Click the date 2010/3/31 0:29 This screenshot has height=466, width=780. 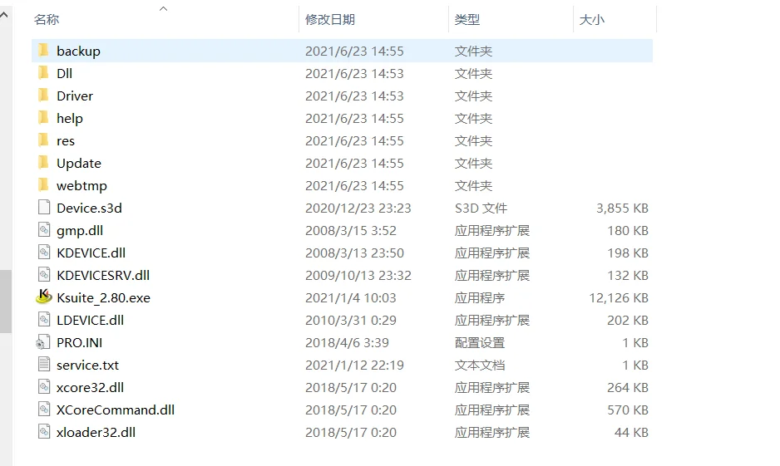[x=351, y=320]
